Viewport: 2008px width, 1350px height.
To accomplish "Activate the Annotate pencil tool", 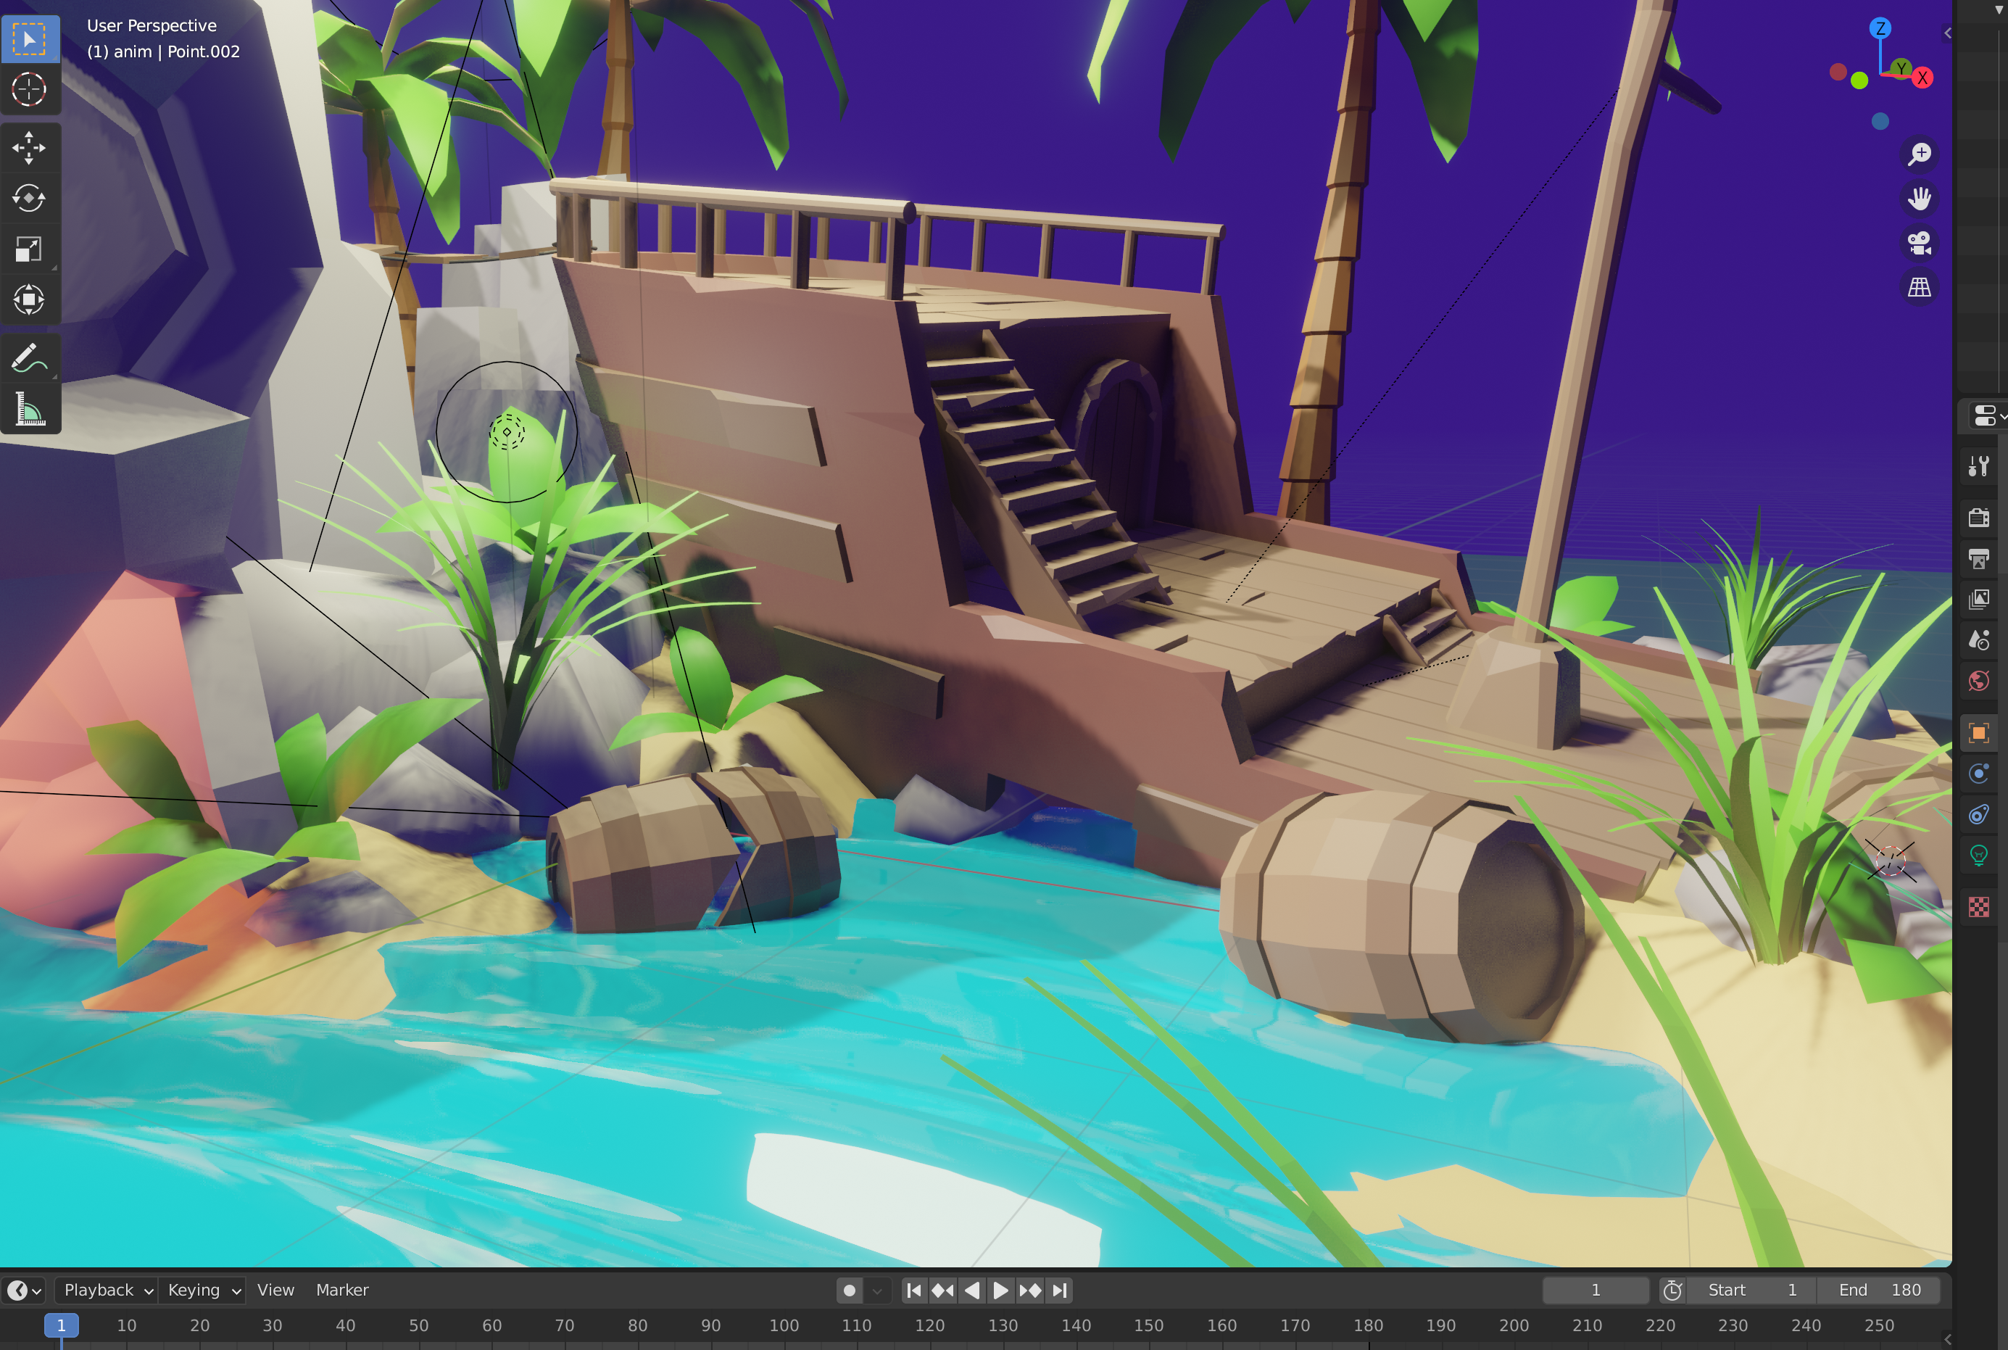I will [x=29, y=359].
